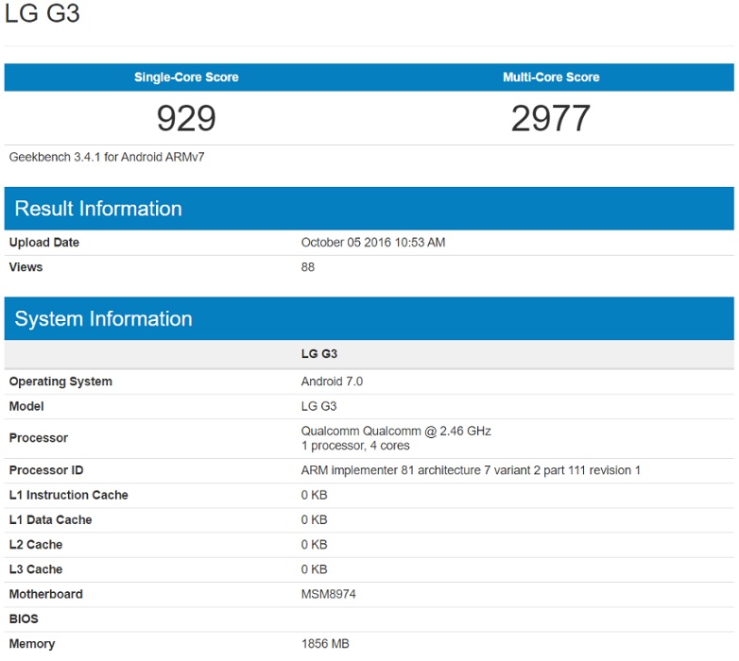Click the multi-core score value 2977
739x661 pixels.
coord(551,118)
